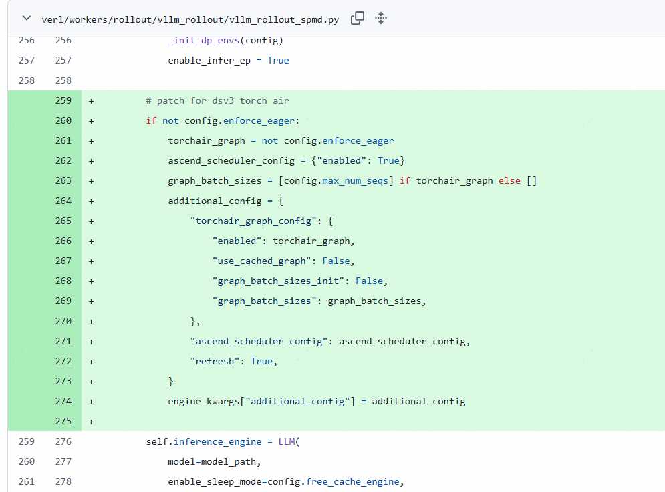
Task: Select new line number 263
Action: [x=63, y=180]
